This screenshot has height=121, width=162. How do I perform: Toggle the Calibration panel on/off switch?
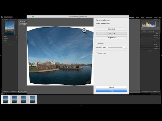[x=141, y=48]
